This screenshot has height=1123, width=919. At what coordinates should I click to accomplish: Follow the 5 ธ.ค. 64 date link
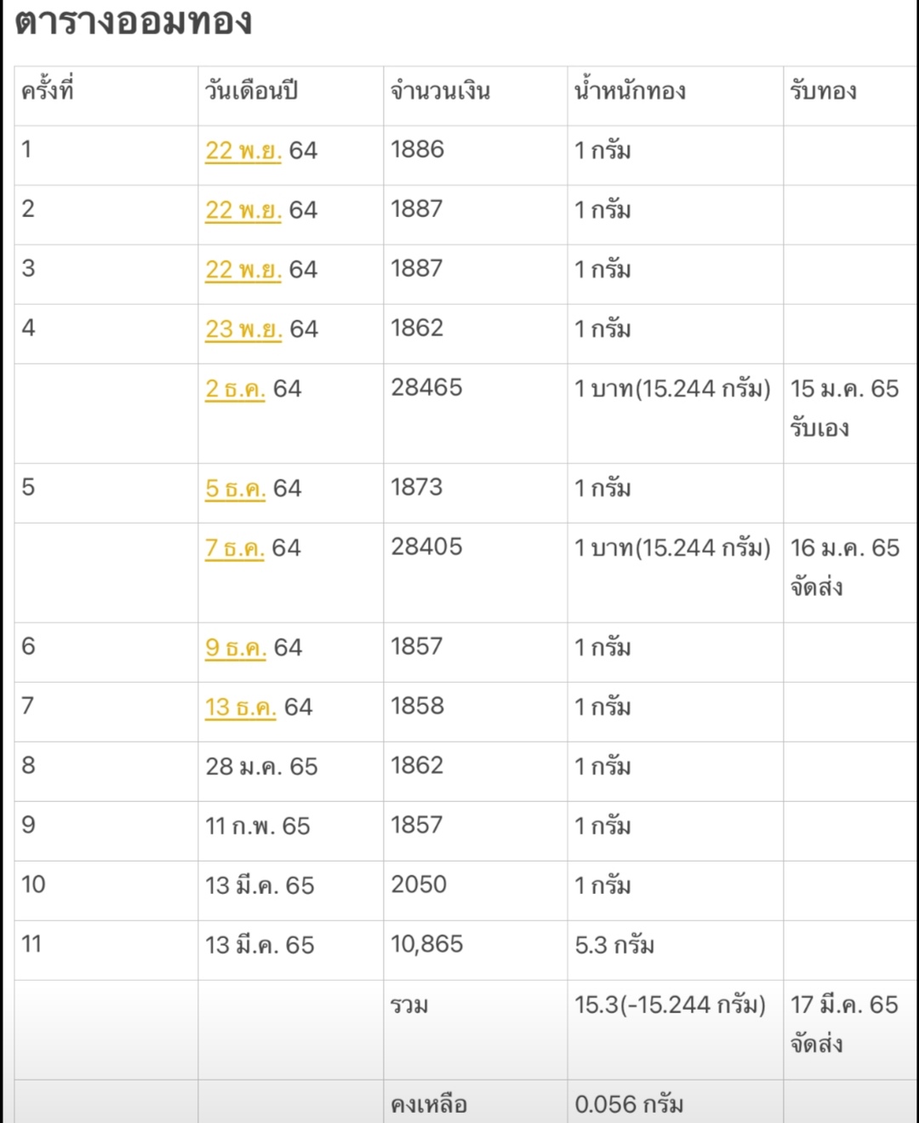click(x=236, y=489)
